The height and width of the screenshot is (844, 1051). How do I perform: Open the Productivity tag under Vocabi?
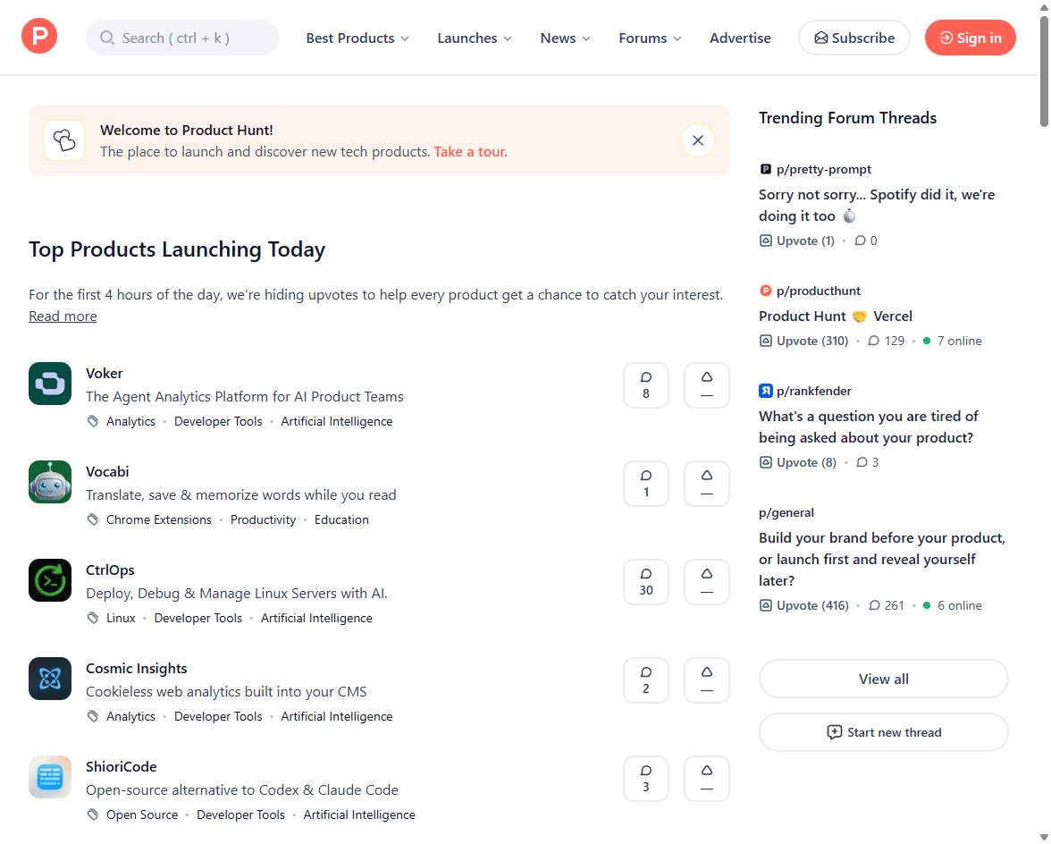[263, 519]
